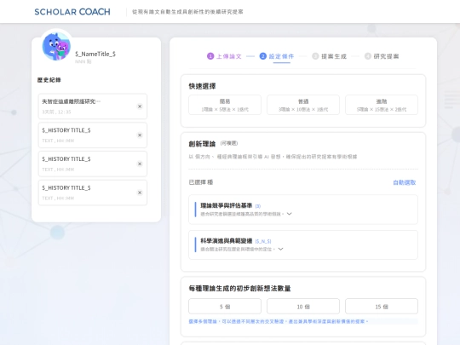Select 15 個 ideas per theory
Viewport: 460px width, 345px height.
382,307
